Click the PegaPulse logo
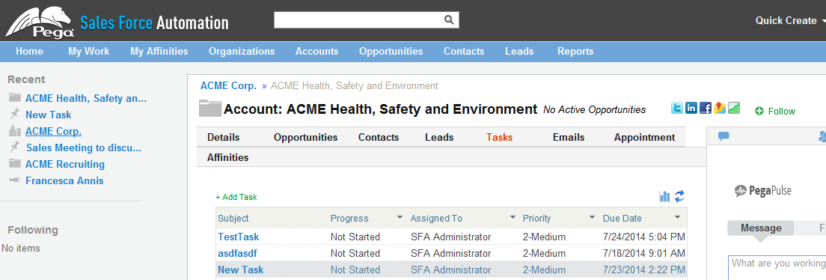This screenshot has width=826, height=280. tap(763, 190)
